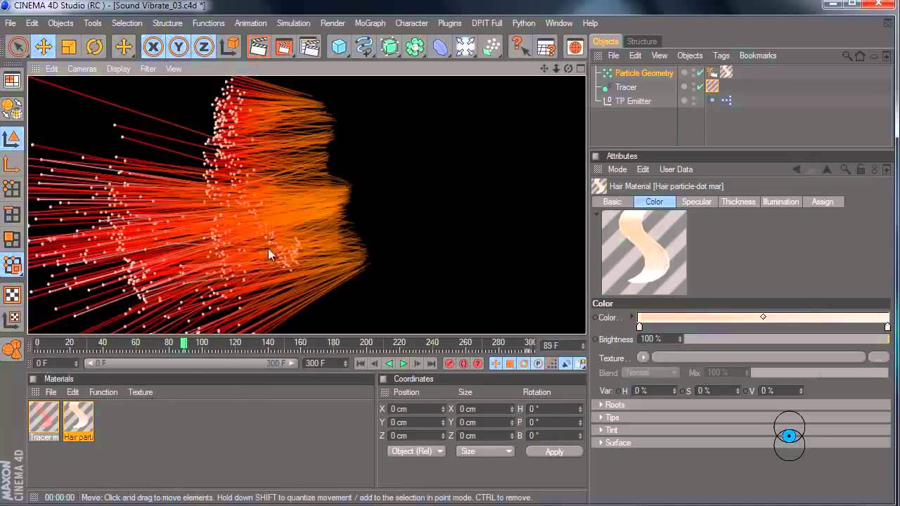Expand the Surface section
The height and width of the screenshot is (506, 900).
(741, 443)
